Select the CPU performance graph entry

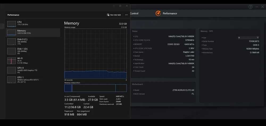pyautogui.click(x=33, y=24)
